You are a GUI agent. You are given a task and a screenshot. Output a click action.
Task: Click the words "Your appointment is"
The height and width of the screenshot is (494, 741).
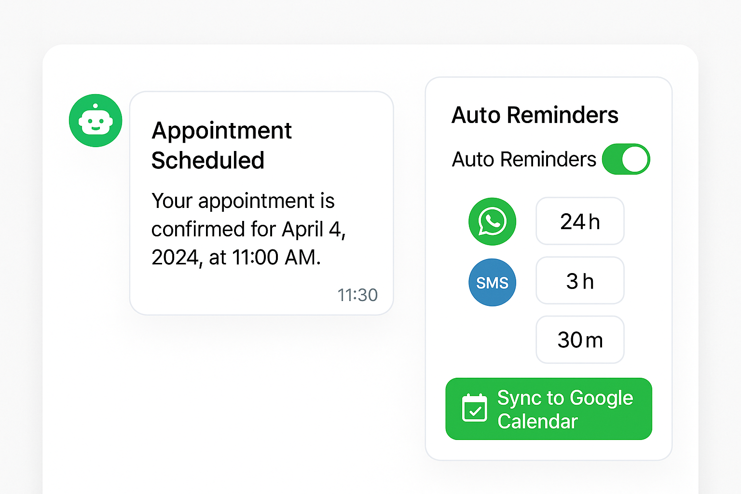(243, 201)
